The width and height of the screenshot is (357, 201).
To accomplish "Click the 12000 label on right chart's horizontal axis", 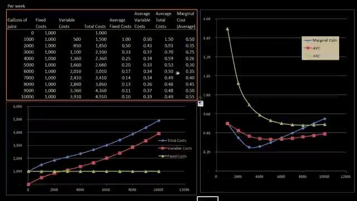I will point(345,176).
